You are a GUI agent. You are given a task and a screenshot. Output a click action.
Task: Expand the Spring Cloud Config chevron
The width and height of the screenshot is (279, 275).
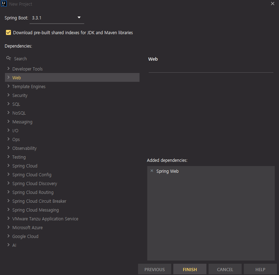coord(8,175)
